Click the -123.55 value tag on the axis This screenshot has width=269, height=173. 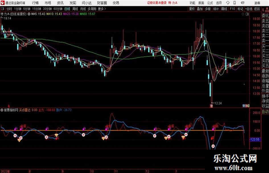255,139
